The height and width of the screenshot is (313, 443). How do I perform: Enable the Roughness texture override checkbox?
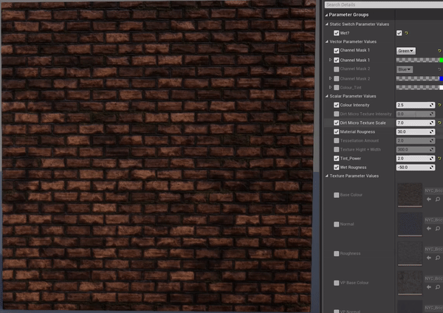[336, 254]
